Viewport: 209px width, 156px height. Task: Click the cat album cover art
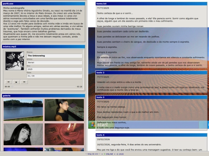15,61
